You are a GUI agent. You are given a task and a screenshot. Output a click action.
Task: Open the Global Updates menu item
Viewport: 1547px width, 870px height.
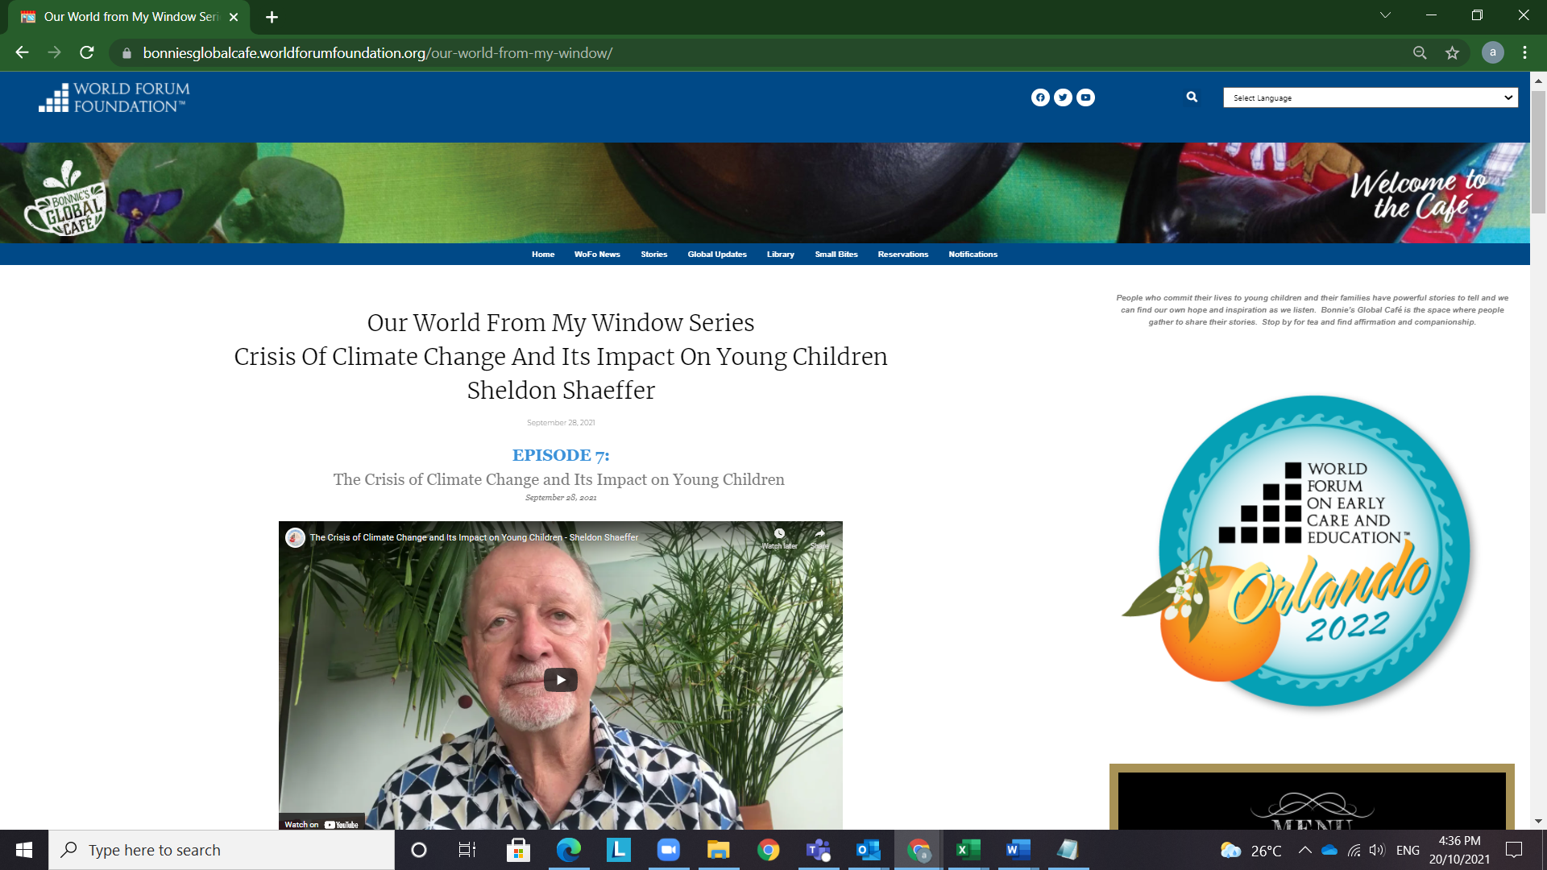(716, 255)
